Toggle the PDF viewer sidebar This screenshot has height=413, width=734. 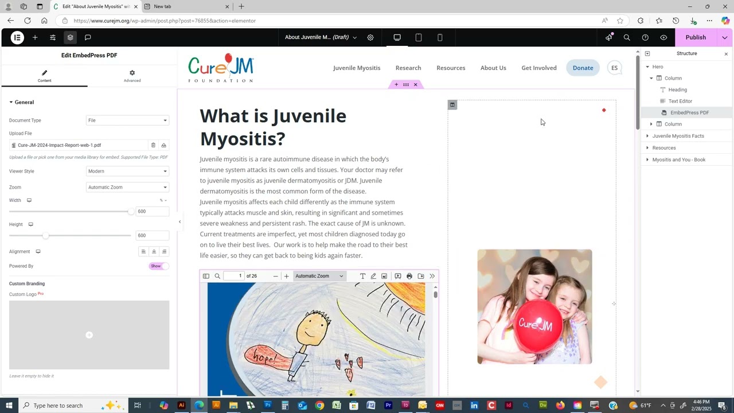[x=206, y=276]
